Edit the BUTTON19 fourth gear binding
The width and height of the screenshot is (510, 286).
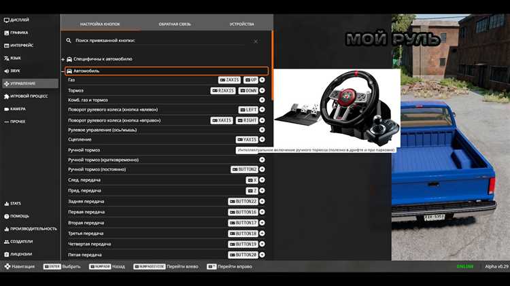coord(243,244)
